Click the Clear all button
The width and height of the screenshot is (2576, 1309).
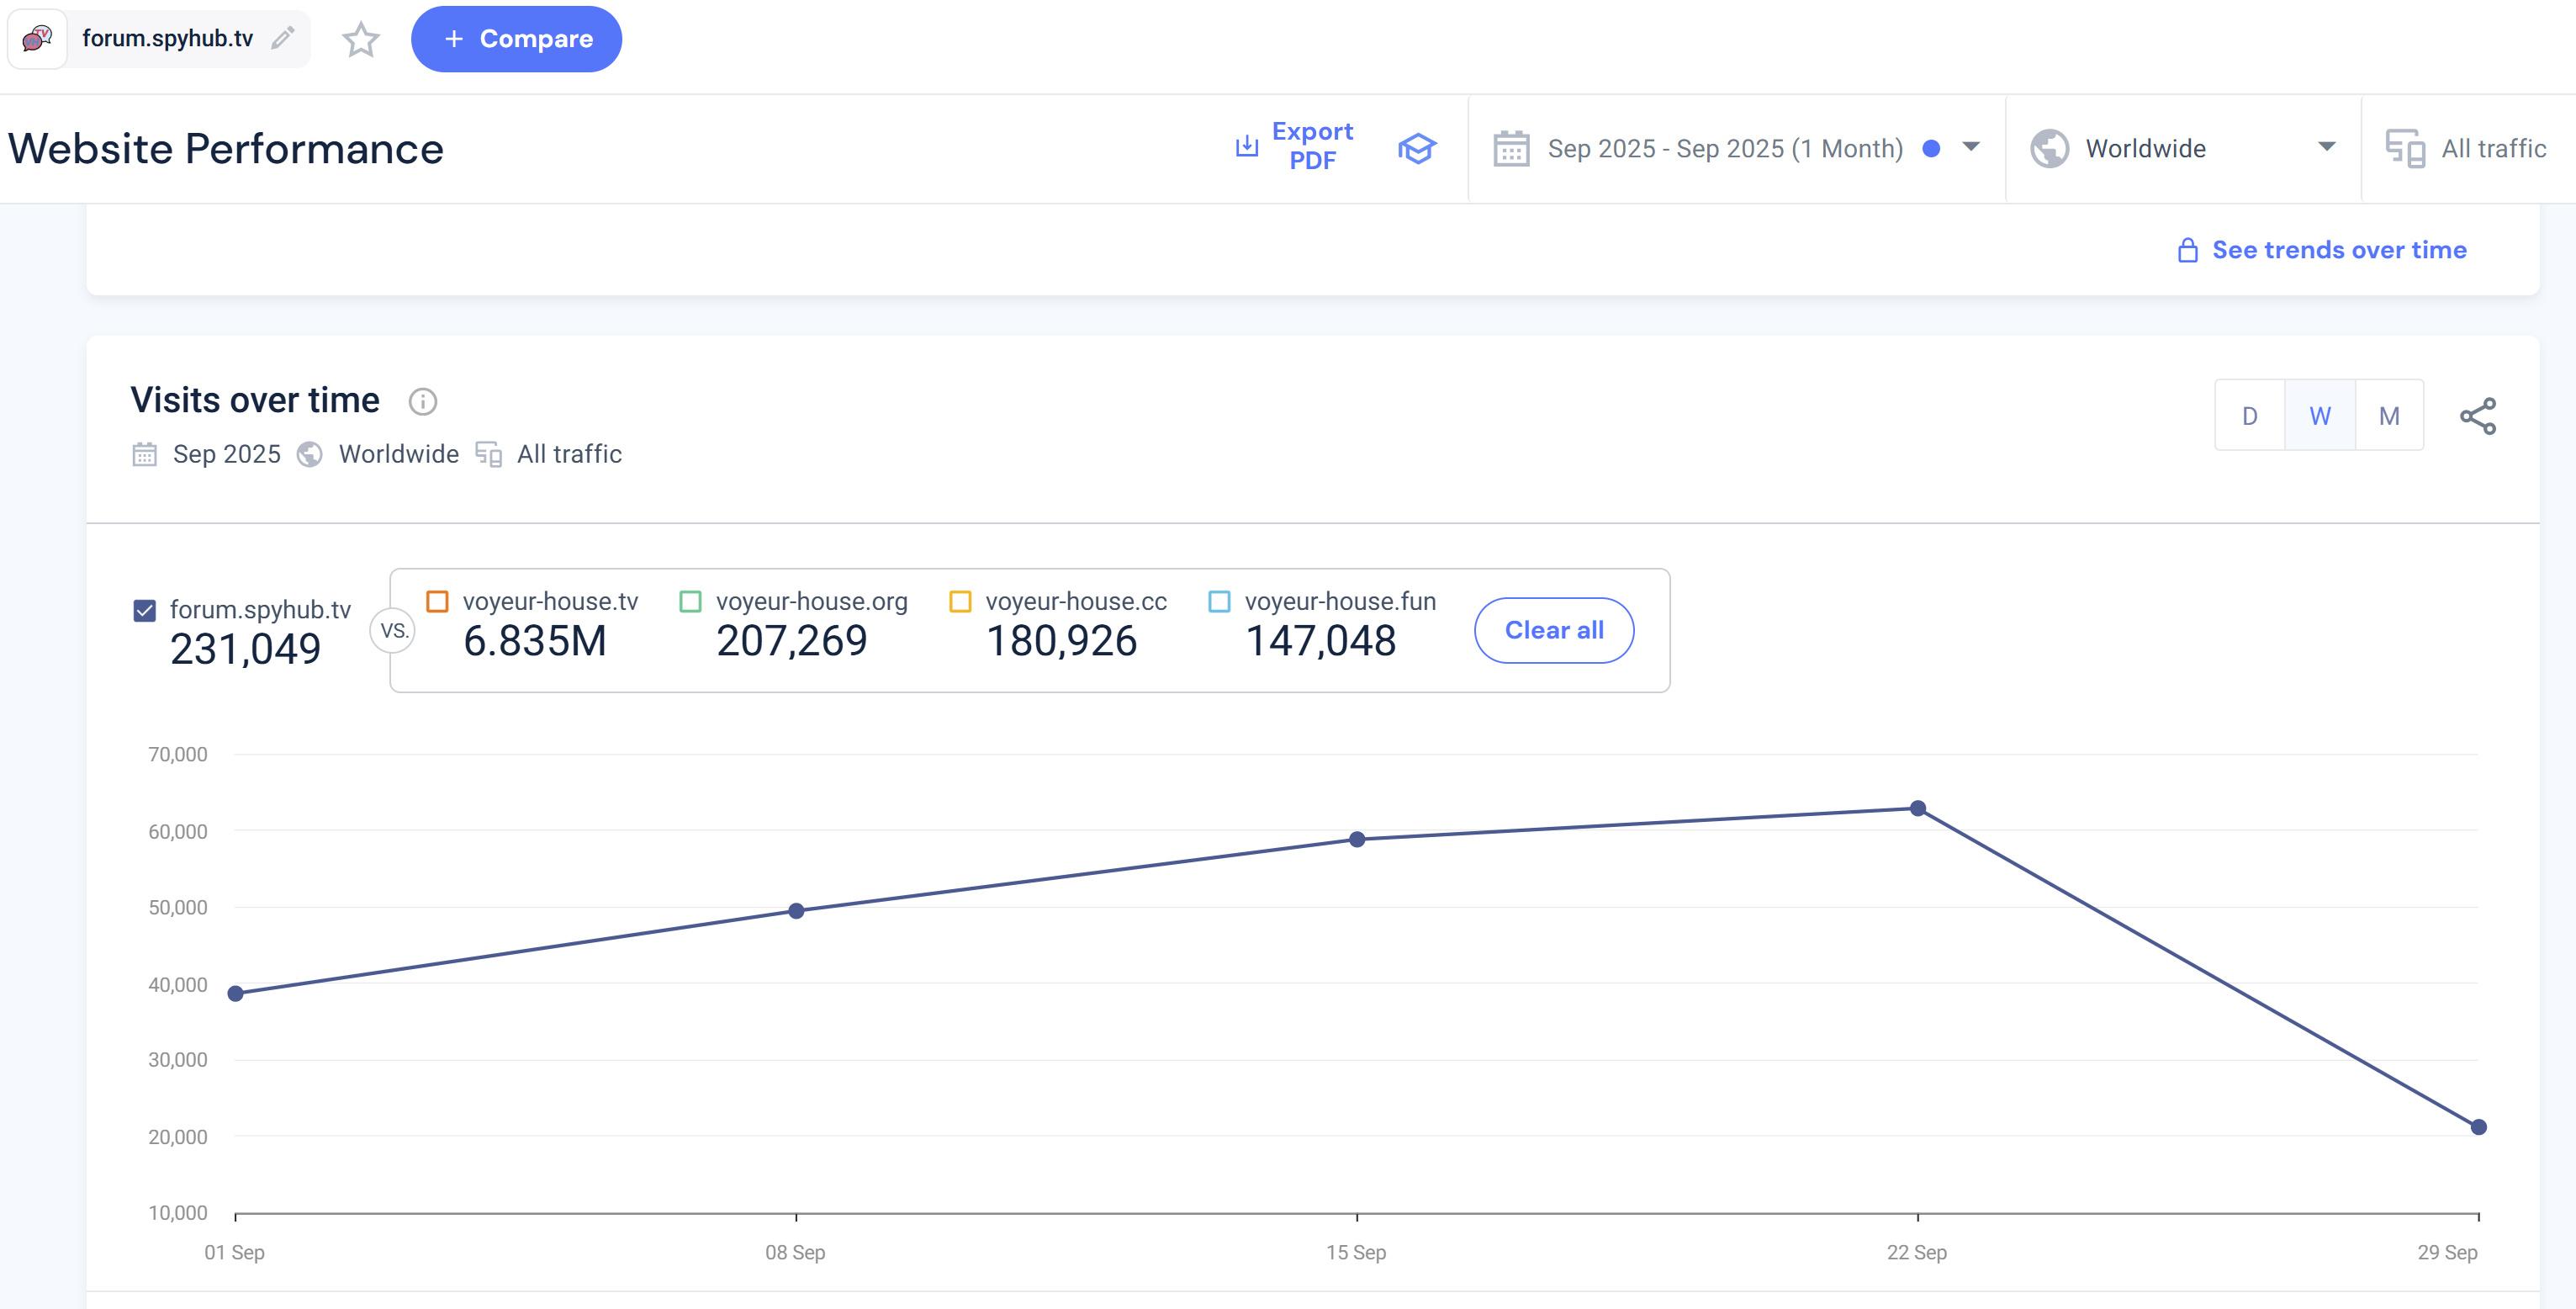coord(1553,630)
